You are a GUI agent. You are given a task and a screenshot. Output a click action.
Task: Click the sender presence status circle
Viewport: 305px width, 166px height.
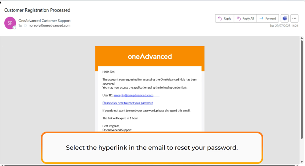(15, 28)
